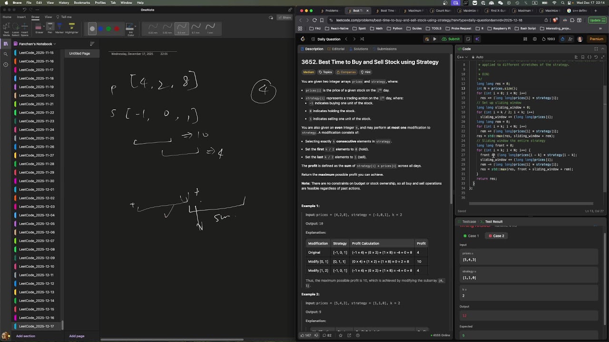Pick the Pen drawing tool

50,28
